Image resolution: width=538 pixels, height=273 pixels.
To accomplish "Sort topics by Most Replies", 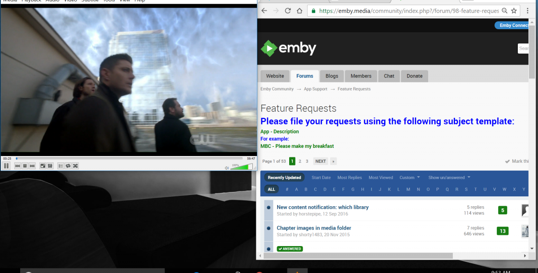I will tap(350, 178).
